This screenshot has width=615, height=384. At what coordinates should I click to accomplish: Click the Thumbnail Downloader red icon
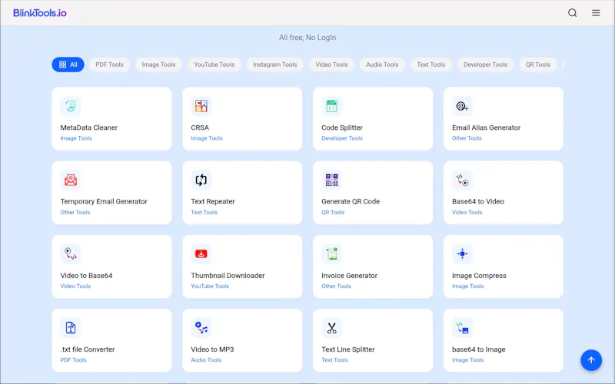201,254
